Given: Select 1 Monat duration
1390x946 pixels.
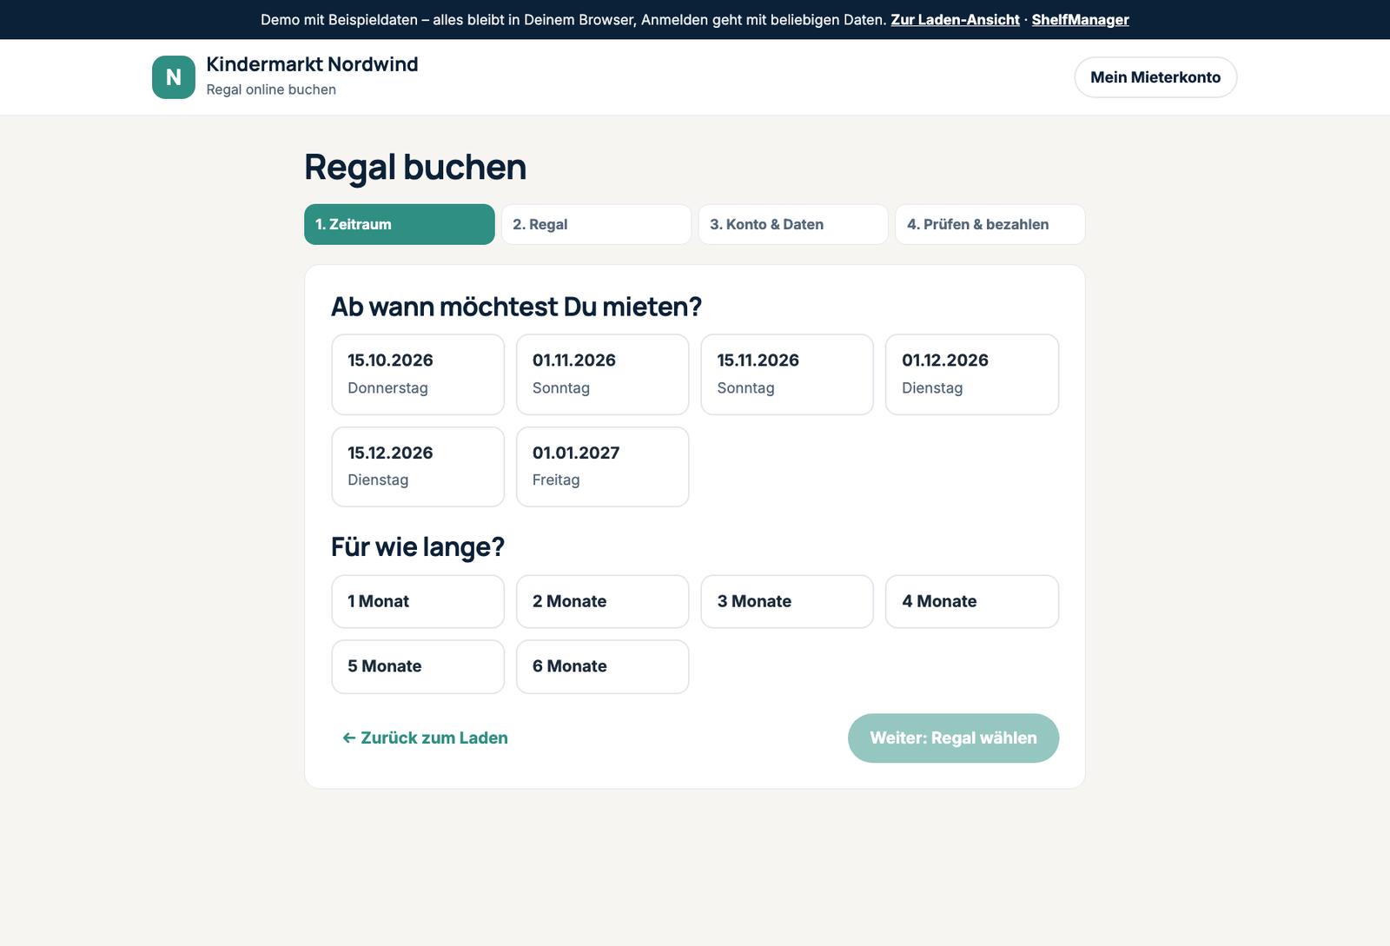Looking at the screenshot, I should point(418,601).
